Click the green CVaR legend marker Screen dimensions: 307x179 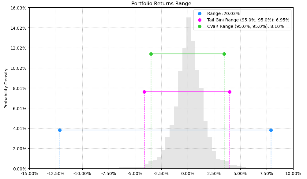point(200,26)
